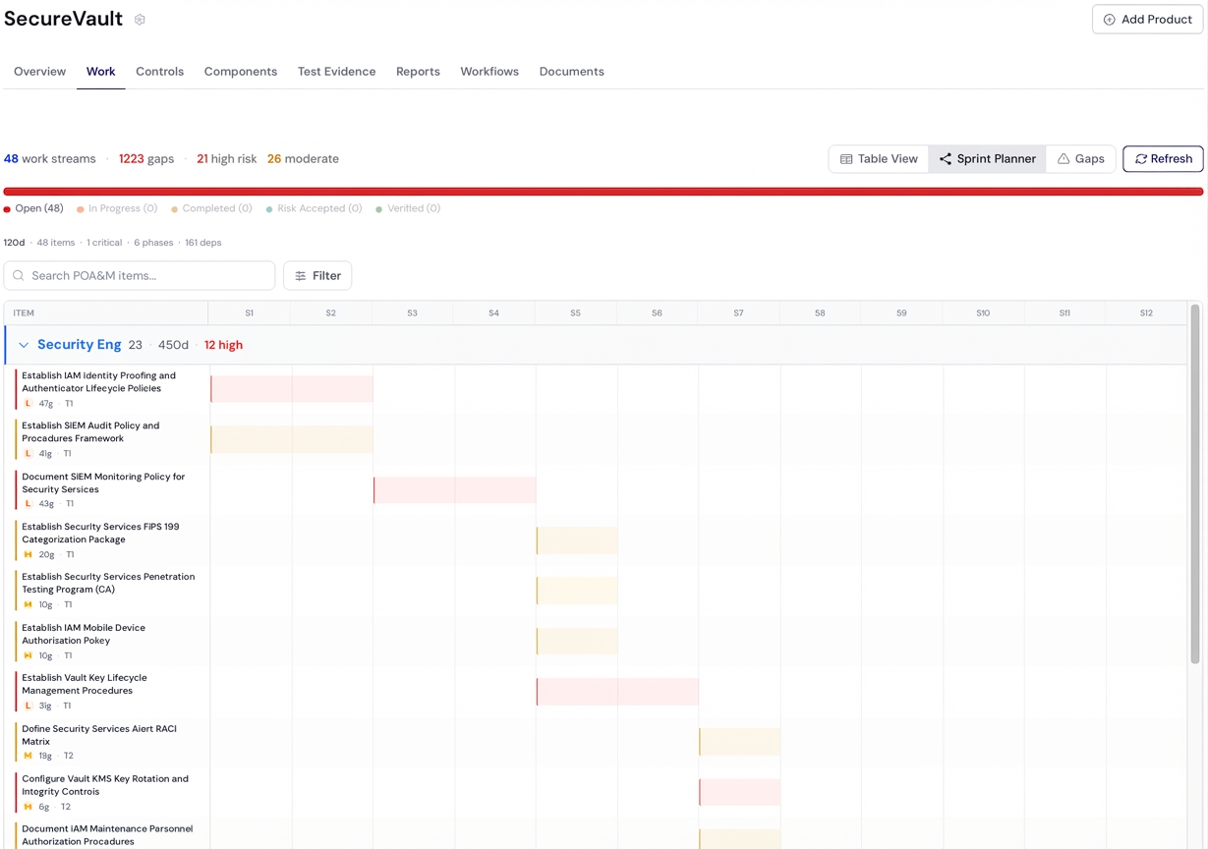Viewport: 1208px width, 849px height.
Task: Click the 26 moderate count
Action: coord(303,159)
